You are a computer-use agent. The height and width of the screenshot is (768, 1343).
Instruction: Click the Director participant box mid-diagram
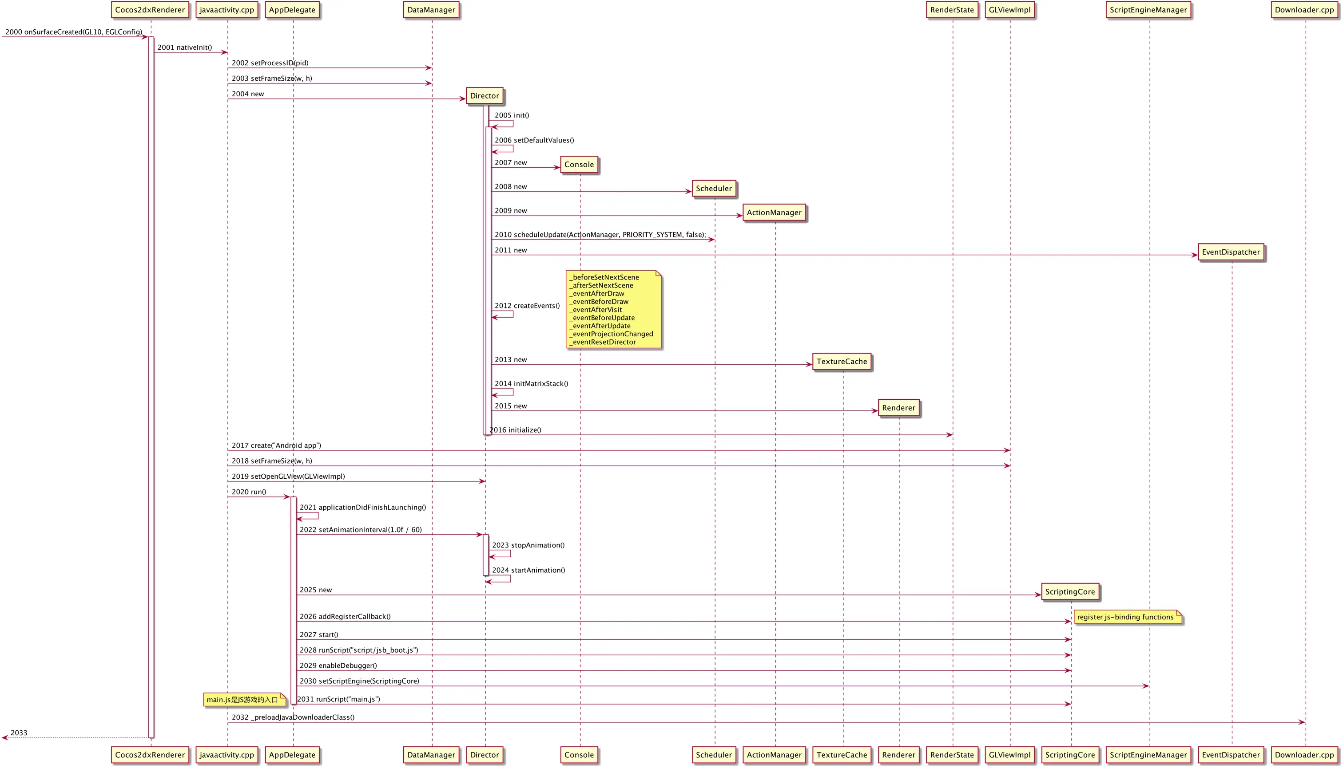point(484,96)
